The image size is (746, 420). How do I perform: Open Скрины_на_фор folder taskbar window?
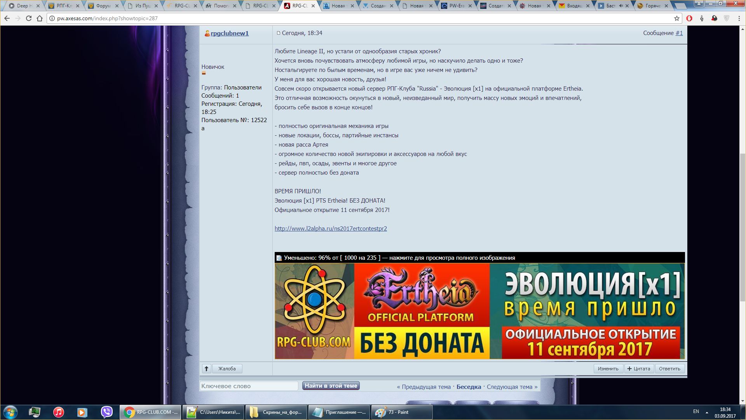276,412
